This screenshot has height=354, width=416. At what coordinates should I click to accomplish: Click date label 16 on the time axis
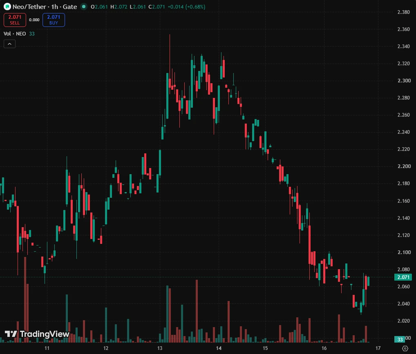tap(324, 348)
